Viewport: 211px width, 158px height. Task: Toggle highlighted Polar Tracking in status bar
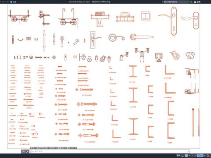click(186, 155)
